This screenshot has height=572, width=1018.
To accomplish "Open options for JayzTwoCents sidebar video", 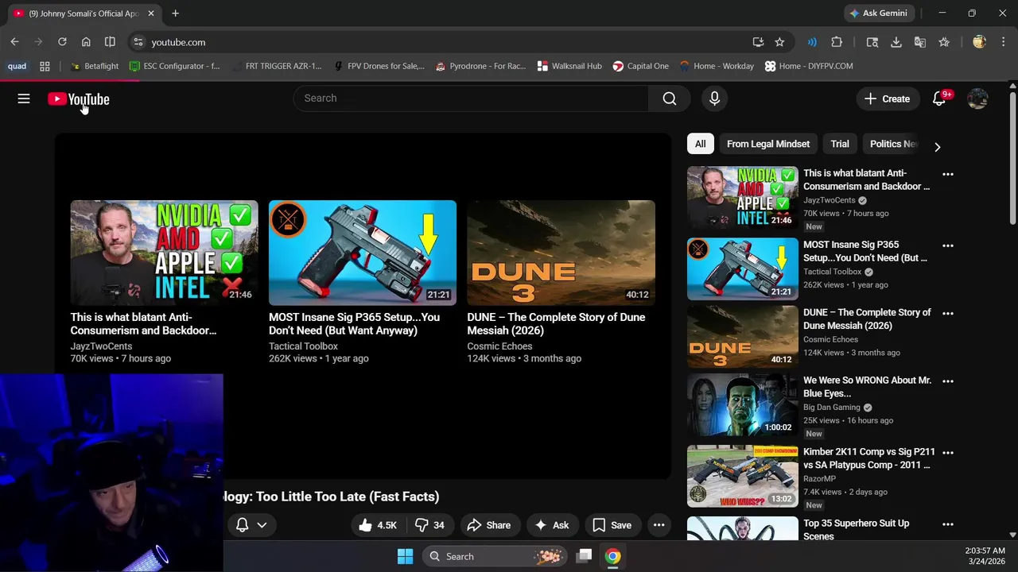I will [948, 174].
